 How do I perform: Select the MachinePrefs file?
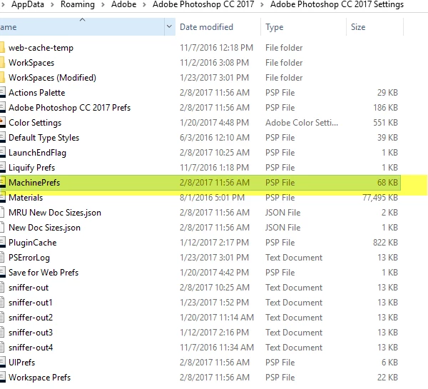(x=200, y=183)
